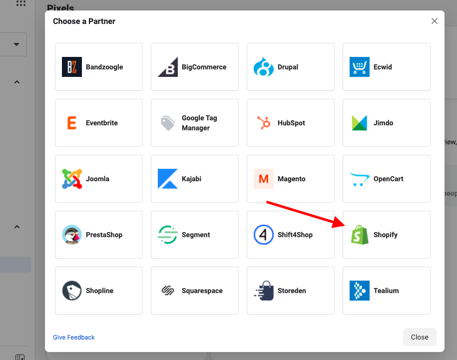Viewport: 457px width, 360px height.
Task: Click the panel icon at sidebar bottom
Action: point(20,357)
